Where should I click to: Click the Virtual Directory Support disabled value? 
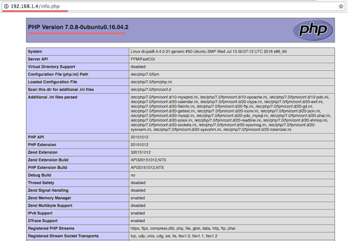(138, 66)
